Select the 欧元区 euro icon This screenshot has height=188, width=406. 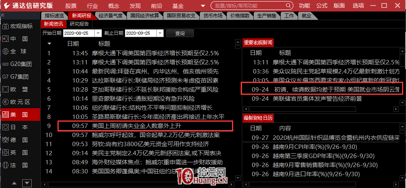tap(6, 102)
